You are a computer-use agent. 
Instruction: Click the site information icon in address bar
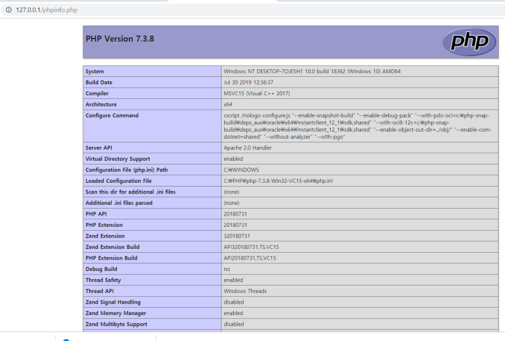(8, 10)
